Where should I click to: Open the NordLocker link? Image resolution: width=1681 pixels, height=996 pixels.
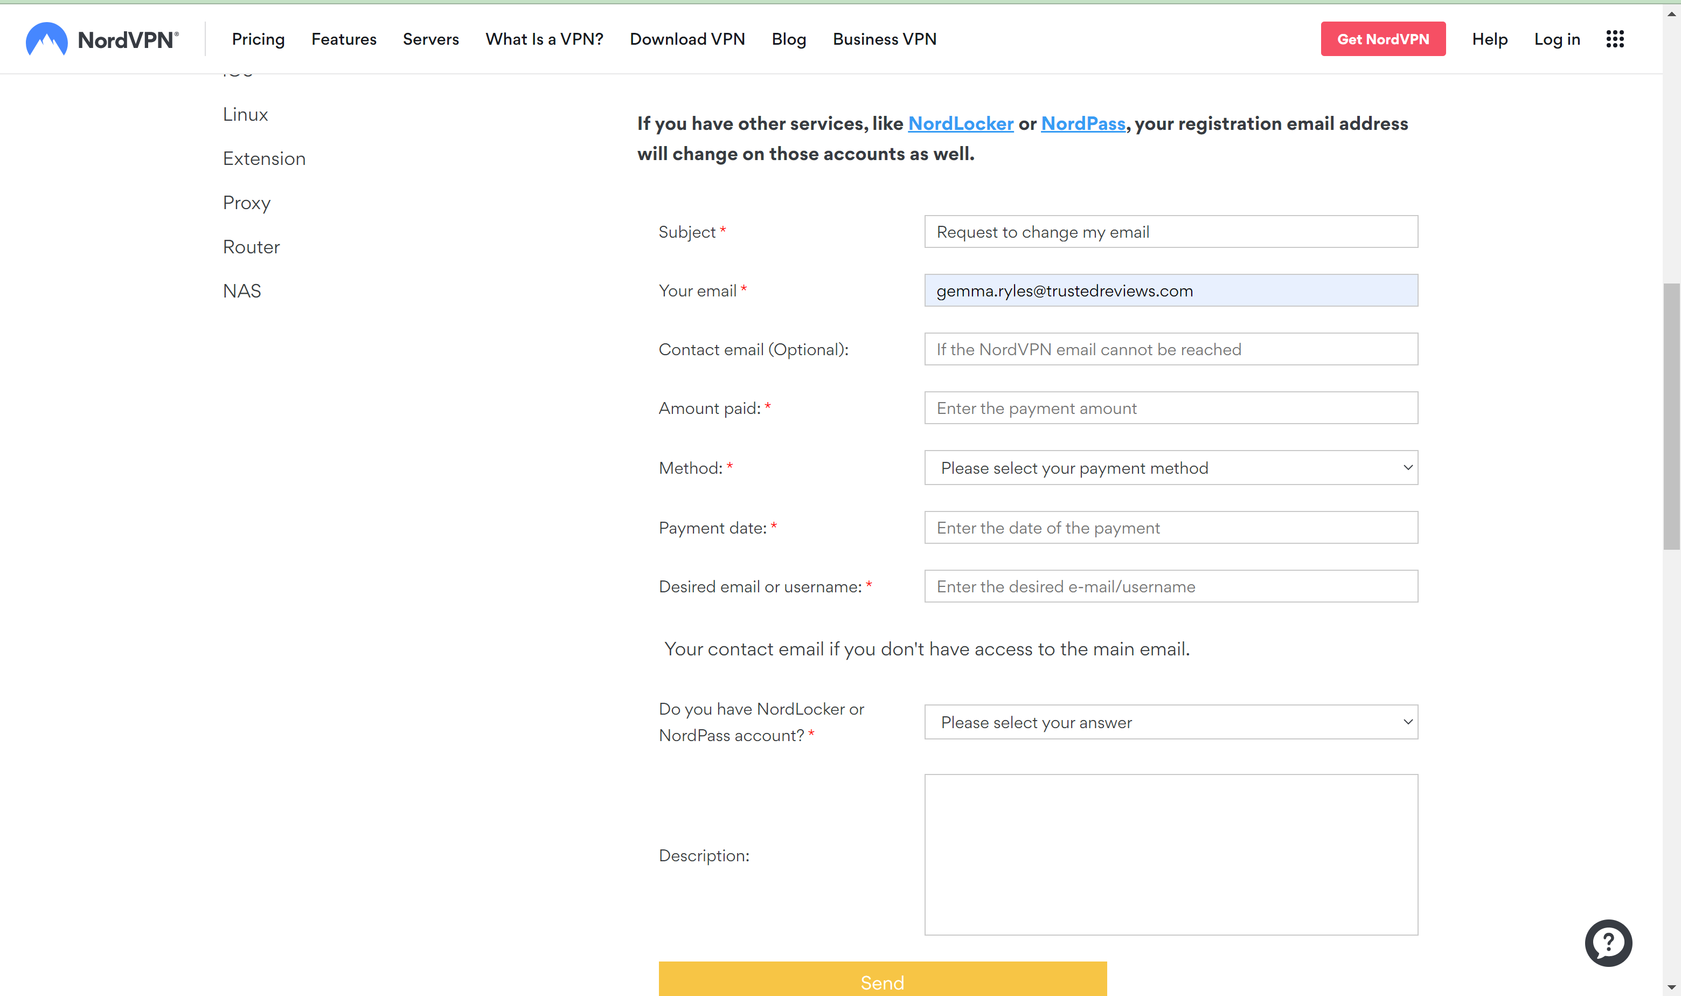(x=960, y=123)
